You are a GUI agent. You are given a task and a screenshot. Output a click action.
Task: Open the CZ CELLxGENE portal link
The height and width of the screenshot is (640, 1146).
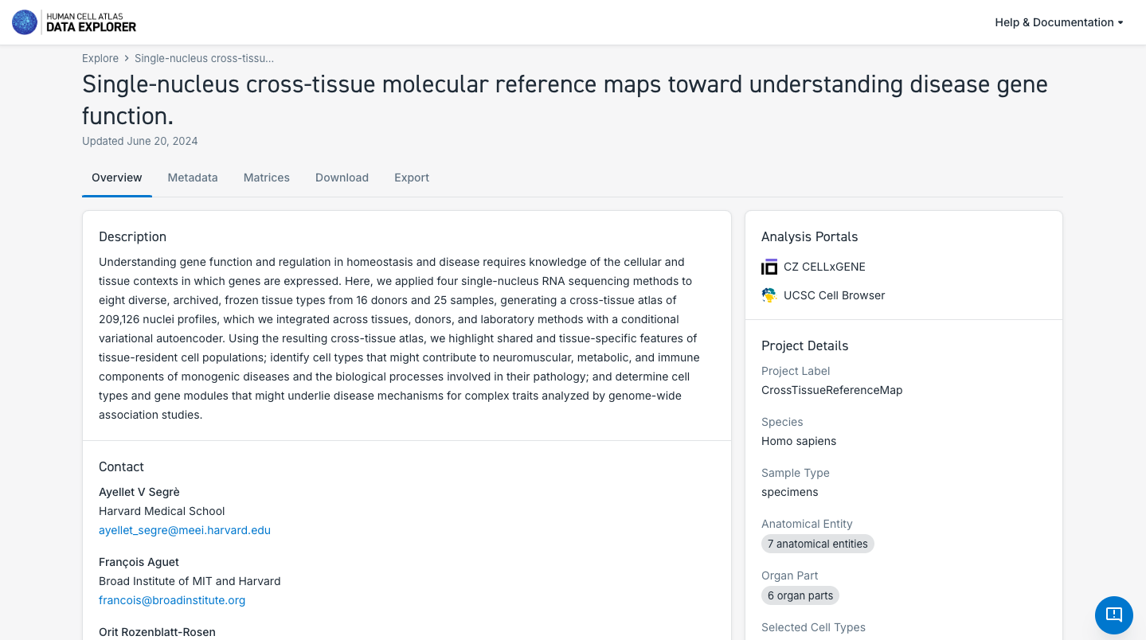point(824,267)
